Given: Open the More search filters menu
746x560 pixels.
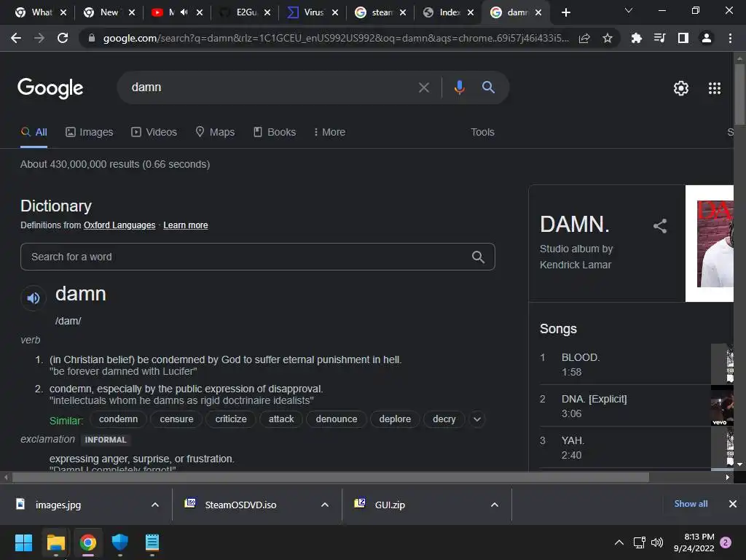Looking at the screenshot, I should [x=329, y=133].
